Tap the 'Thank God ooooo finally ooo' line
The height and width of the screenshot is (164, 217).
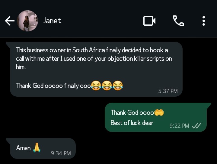click(x=53, y=85)
